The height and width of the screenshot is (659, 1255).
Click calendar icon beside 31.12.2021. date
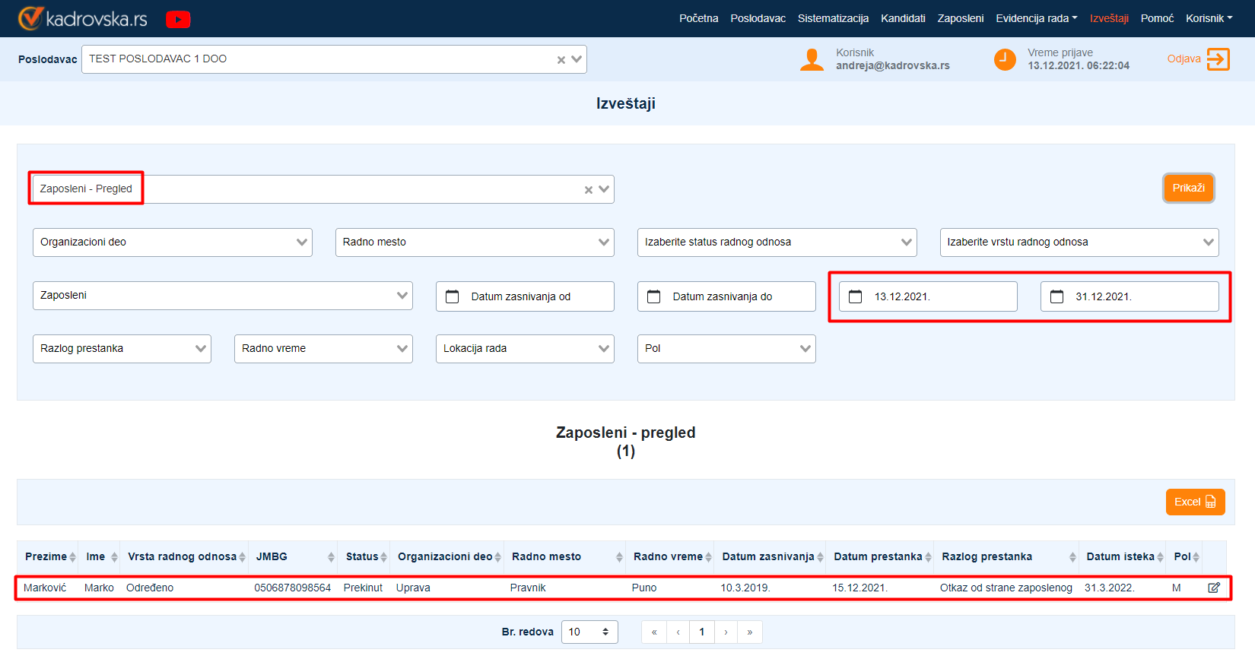point(1056,296)
